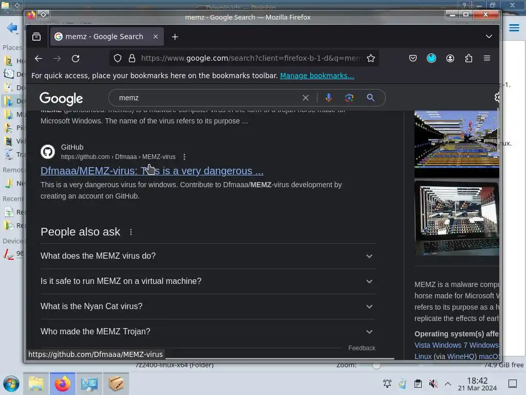This screenshot has width=526, height=395.
Task: Open Google quick settings gear
Action: (497, 97)
